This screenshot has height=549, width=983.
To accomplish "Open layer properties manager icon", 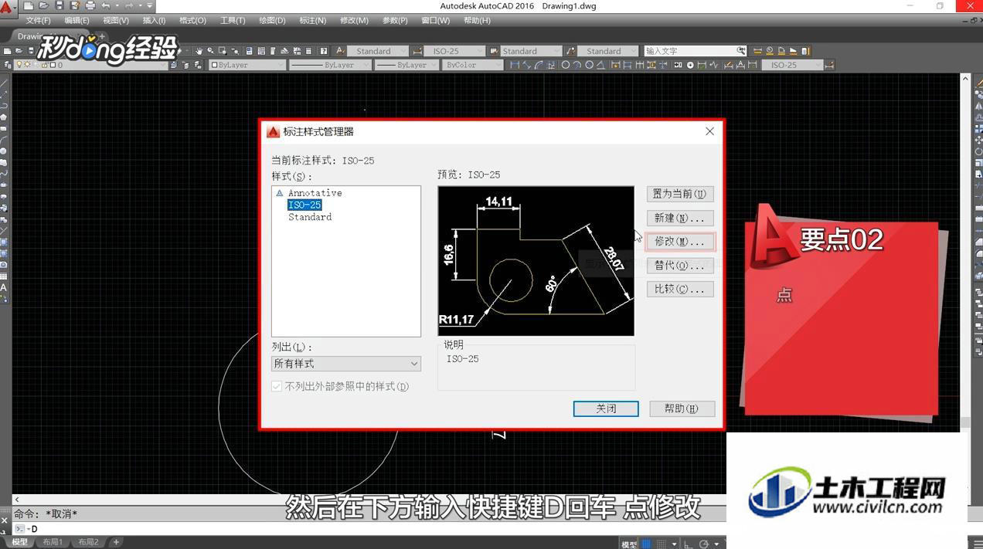I will [9, 65].
